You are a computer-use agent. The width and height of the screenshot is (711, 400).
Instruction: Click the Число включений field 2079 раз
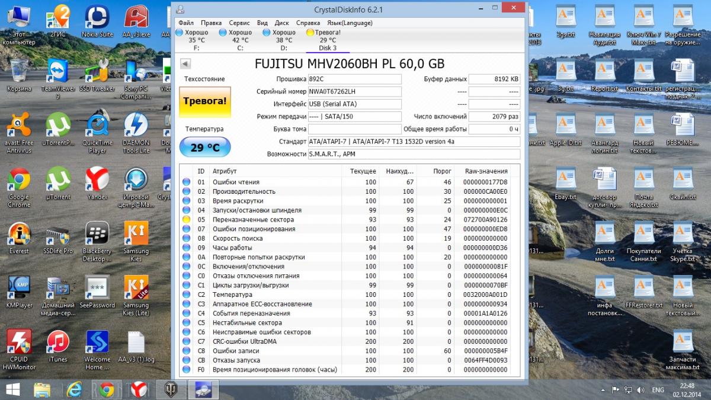pos(494,117)
